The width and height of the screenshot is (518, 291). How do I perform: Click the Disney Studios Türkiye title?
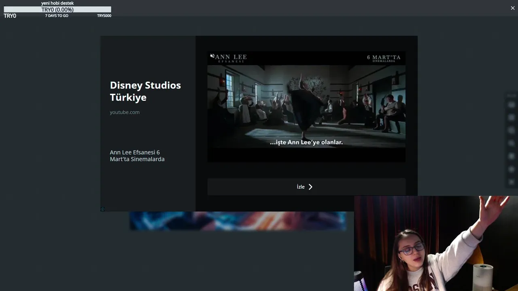(x=145, y=91)
